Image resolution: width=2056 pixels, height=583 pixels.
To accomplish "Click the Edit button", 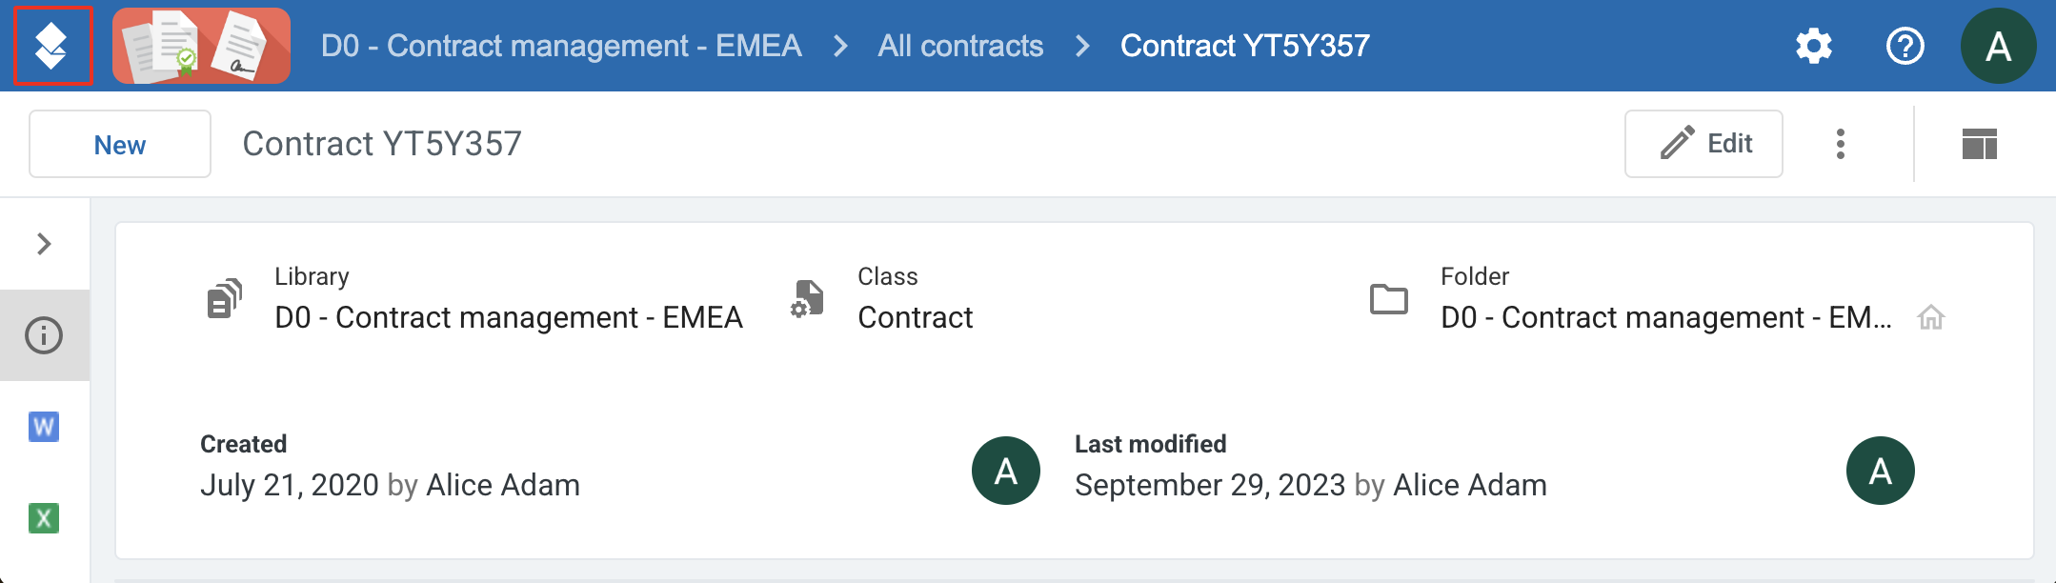I will tap(1703, 144).
